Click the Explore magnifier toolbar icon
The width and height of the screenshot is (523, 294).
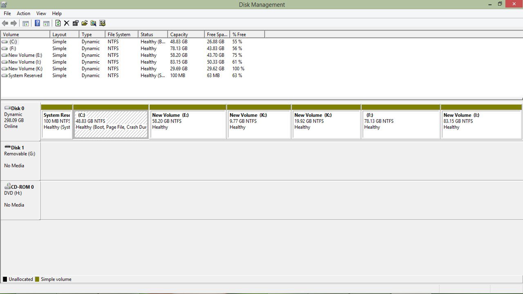tap(94, 23)
